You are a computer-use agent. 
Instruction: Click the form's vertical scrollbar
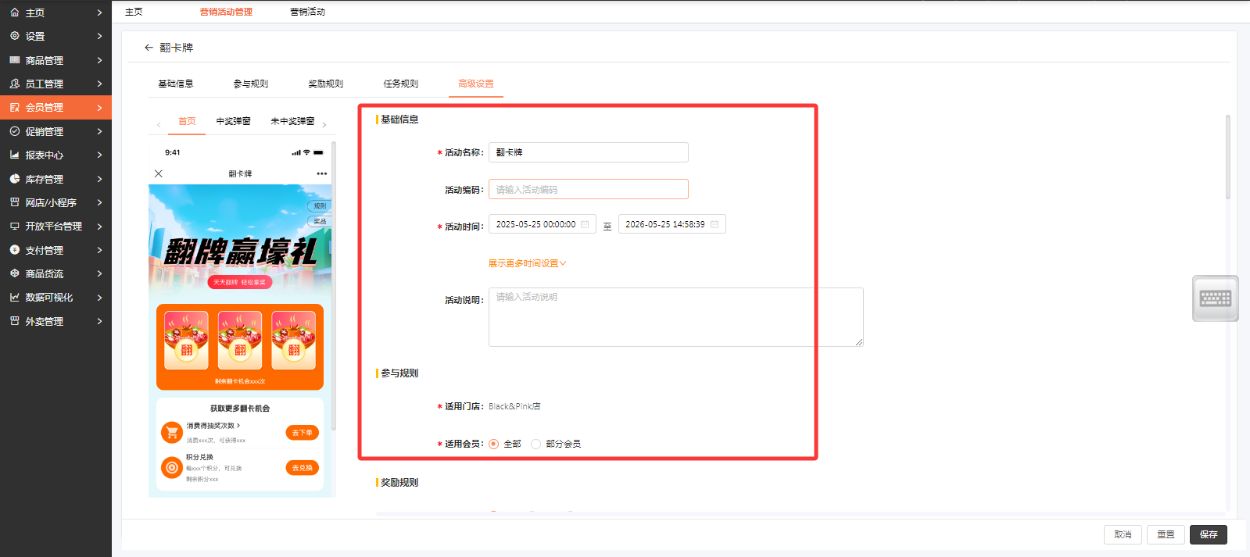point(1227,156)
